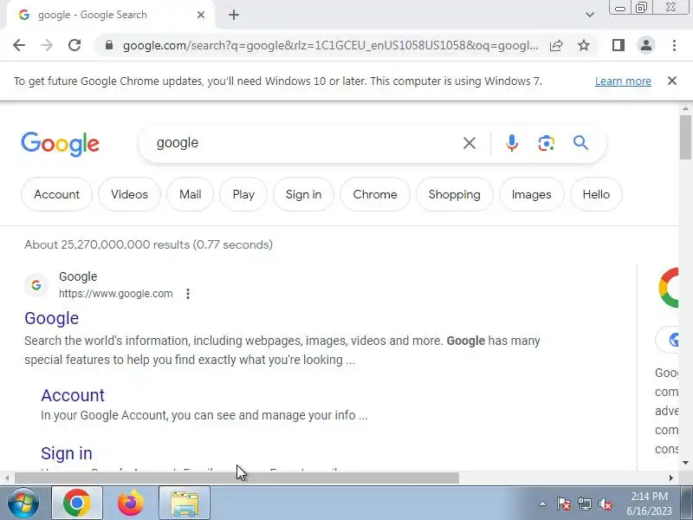Click the results count text
This screenshot has width=693, height=520.
pos(148,244)
